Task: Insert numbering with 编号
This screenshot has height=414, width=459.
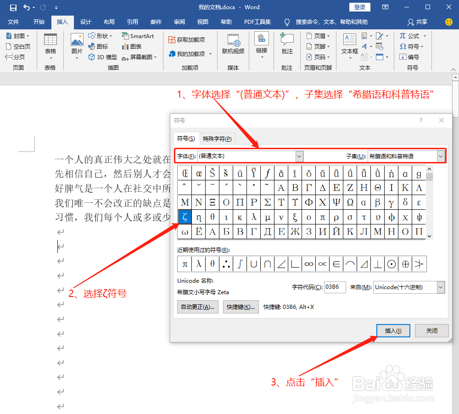Action: [409, 57]
